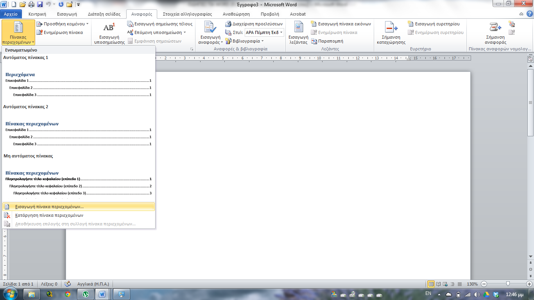Click the zoom out minus button
The width and height of the screenshot is (534, 300).
coord(484,284)
